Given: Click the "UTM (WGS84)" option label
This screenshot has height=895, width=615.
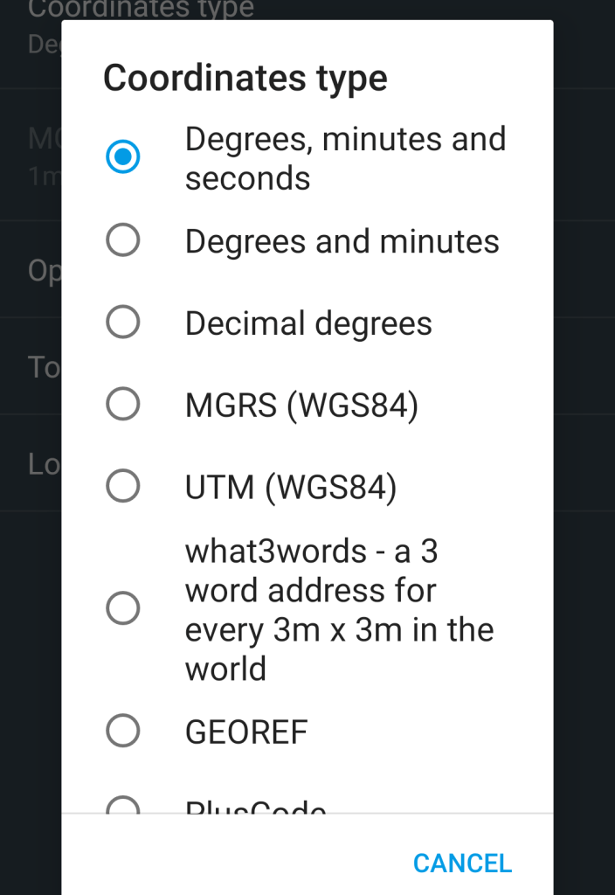Looking at the screenshot, I should click(291, 487).
